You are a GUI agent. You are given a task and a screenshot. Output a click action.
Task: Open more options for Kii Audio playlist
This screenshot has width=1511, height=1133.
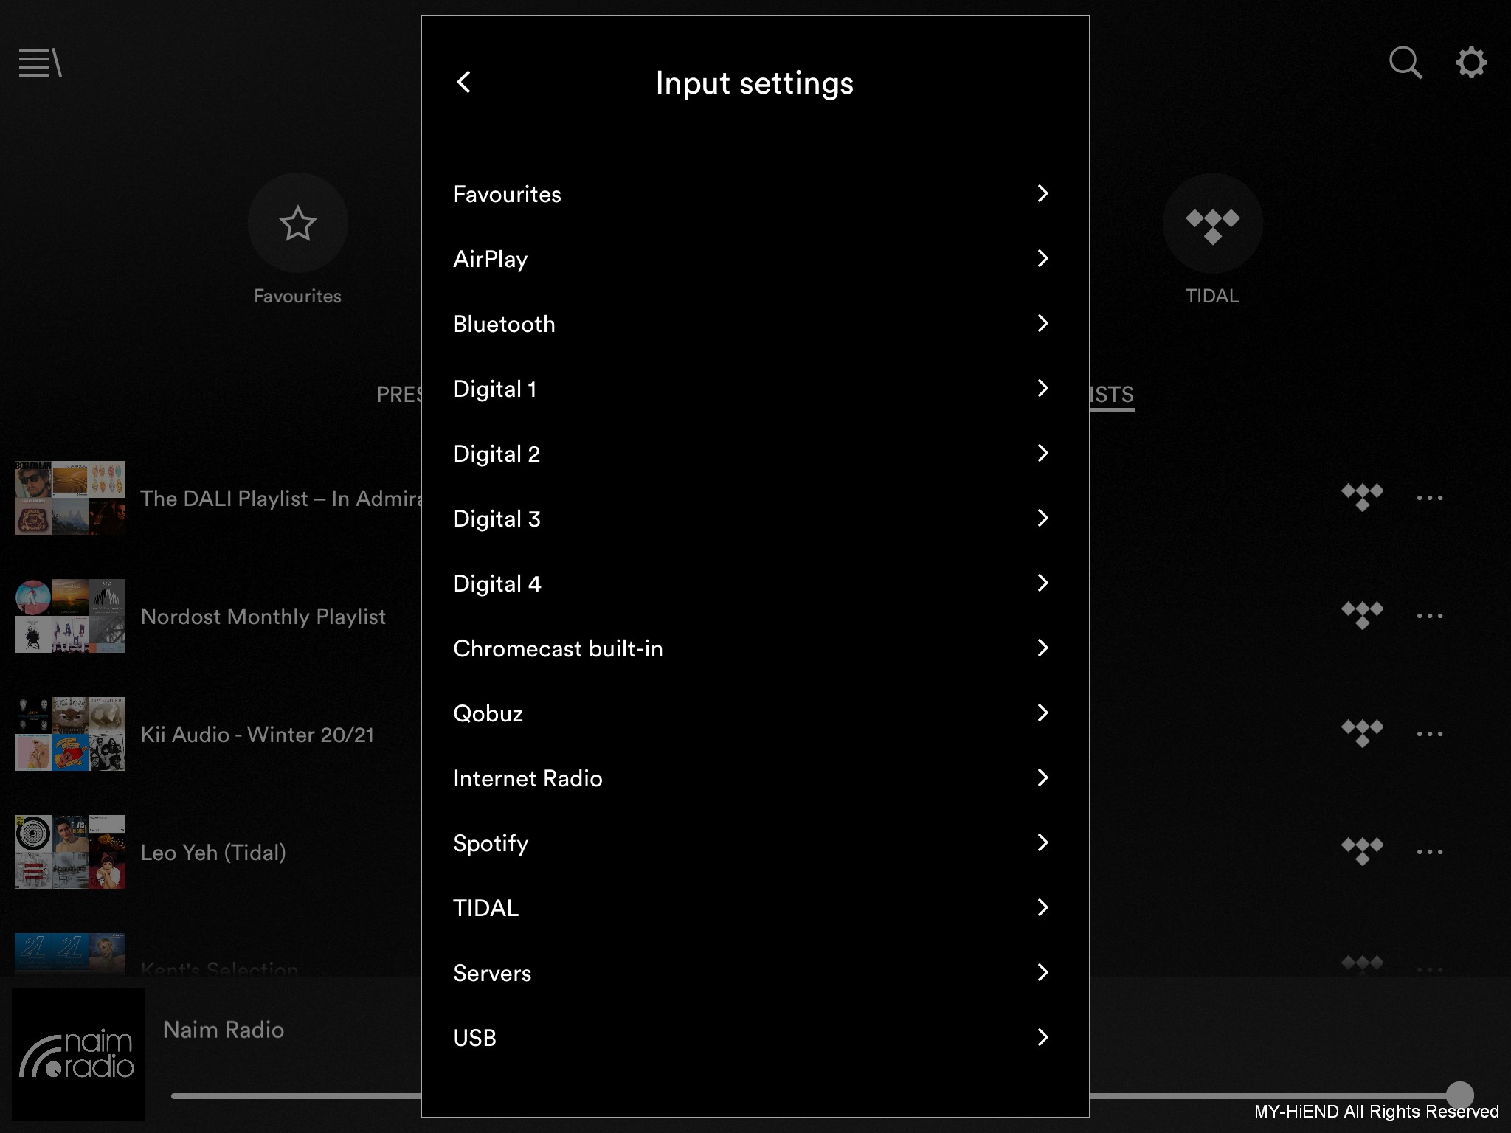(1430, 734)
